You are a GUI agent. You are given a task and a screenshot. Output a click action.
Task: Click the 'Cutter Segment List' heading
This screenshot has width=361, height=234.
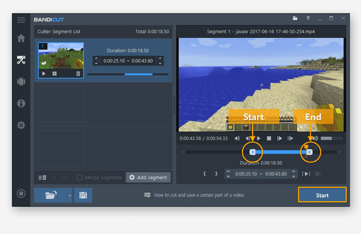point(59,31)
